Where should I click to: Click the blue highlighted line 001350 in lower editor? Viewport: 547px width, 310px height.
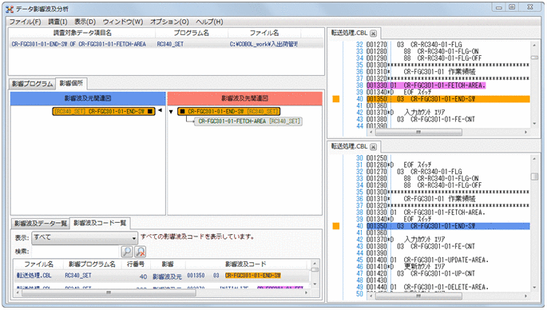448,226
